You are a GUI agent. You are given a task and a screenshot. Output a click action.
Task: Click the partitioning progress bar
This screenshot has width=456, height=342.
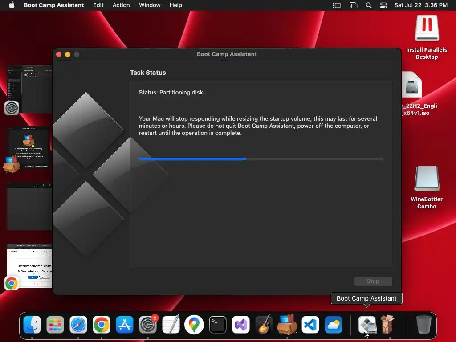(261, 159)
